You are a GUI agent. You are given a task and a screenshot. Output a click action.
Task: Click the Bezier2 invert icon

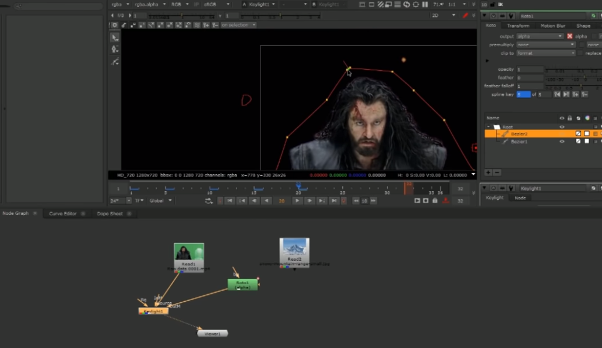tap(578, 133)
